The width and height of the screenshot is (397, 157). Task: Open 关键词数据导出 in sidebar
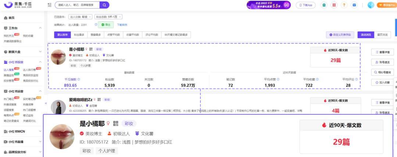(12, 41)
